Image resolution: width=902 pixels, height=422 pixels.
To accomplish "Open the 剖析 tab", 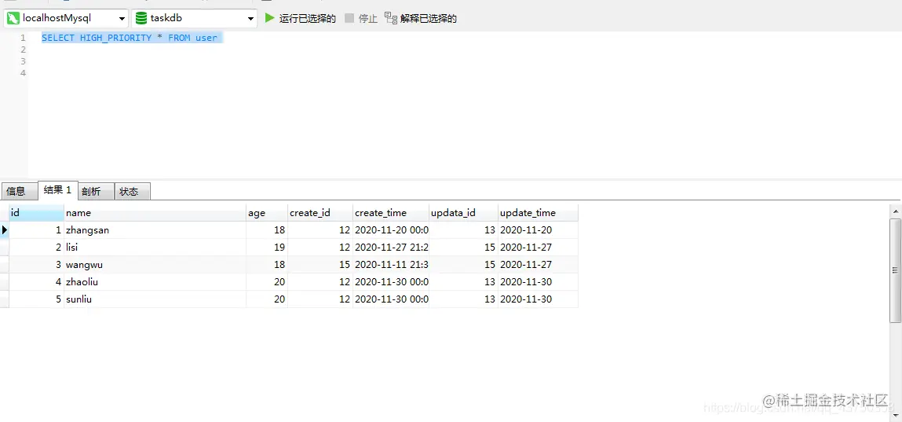I will 96,191.
